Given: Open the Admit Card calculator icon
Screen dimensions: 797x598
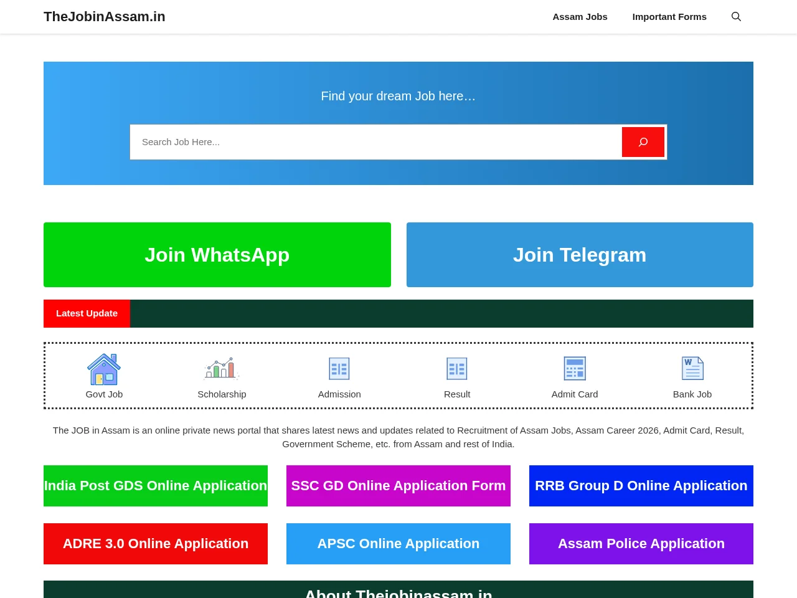Looking at the screenshot, I should (x=575, y=369).
